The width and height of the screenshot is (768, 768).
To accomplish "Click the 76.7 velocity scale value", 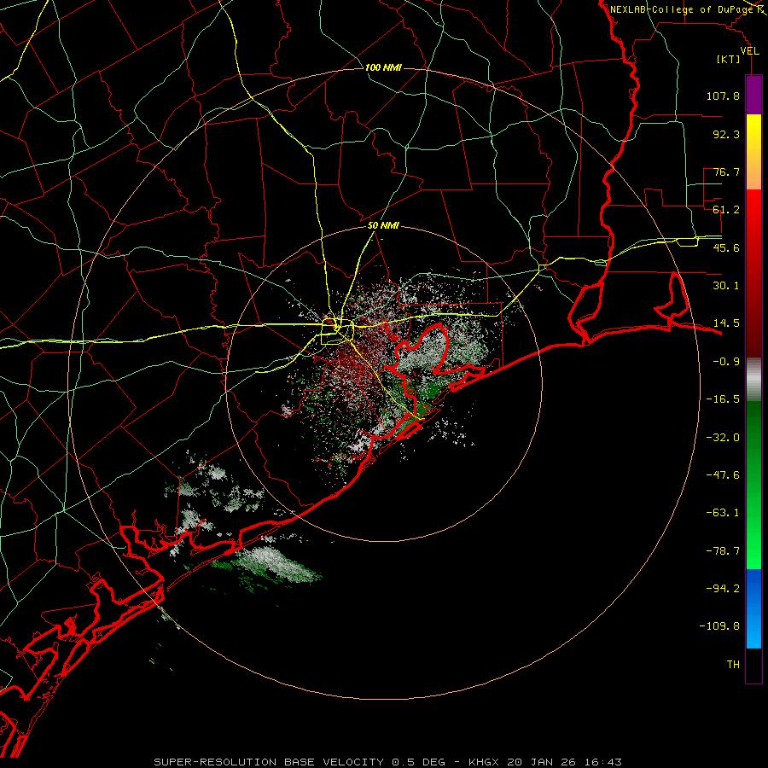I will 726,172.
